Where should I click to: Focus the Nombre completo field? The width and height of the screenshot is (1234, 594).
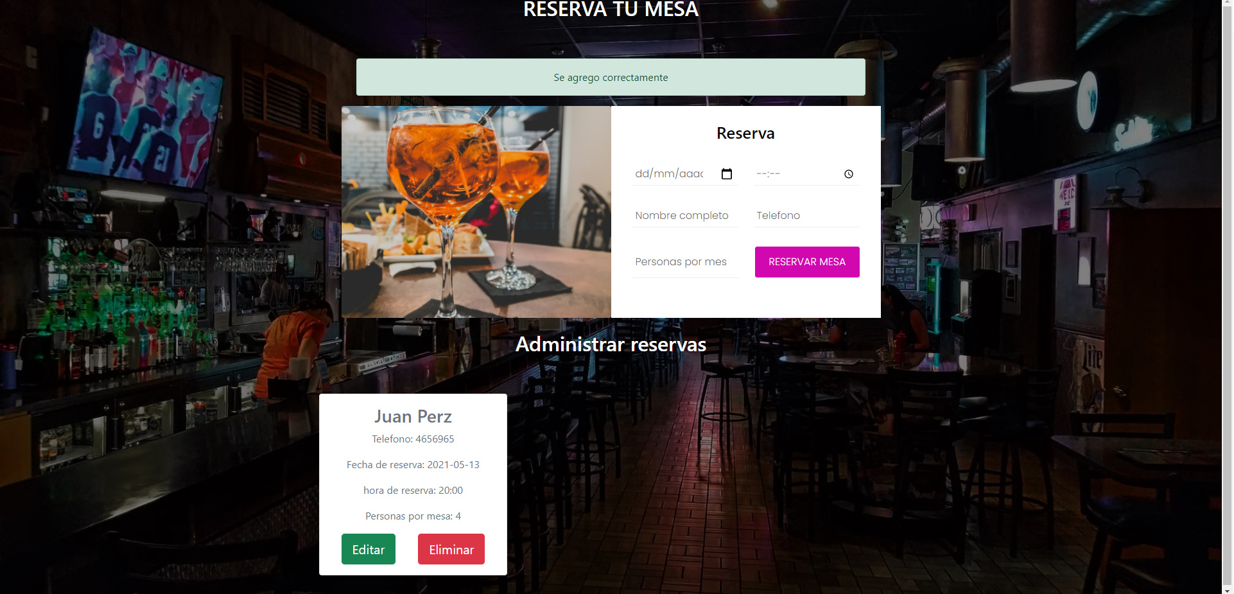[685, 216]
